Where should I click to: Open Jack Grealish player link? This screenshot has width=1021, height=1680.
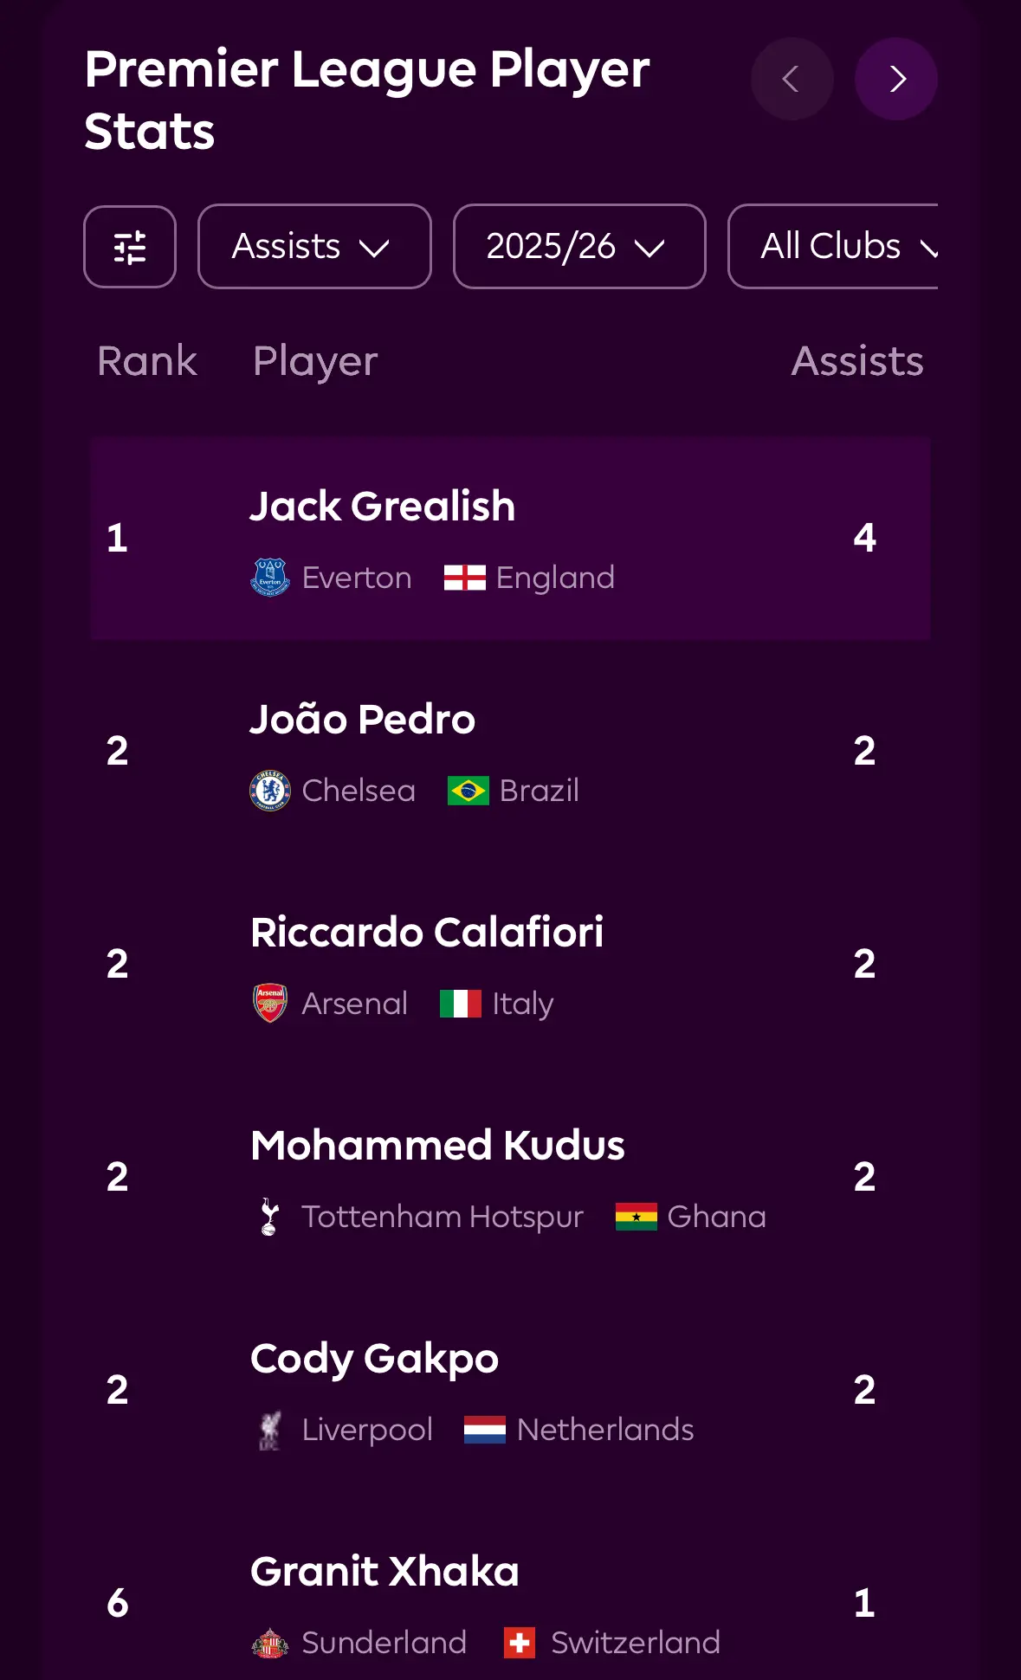click(382, 507)
